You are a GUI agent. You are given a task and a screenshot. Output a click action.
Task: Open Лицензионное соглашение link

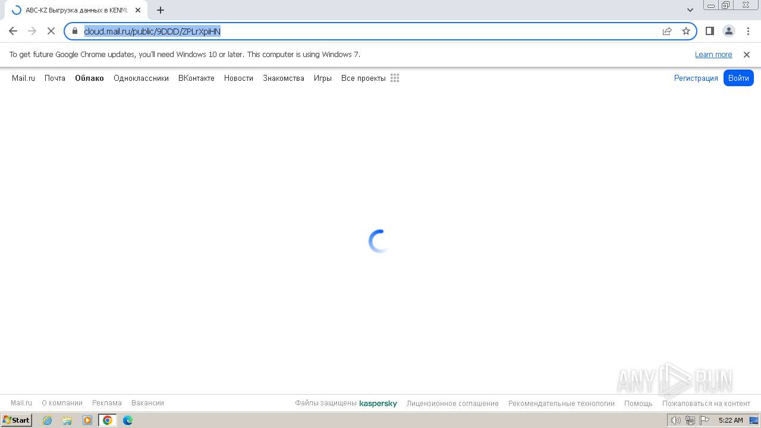coord(452,404)
